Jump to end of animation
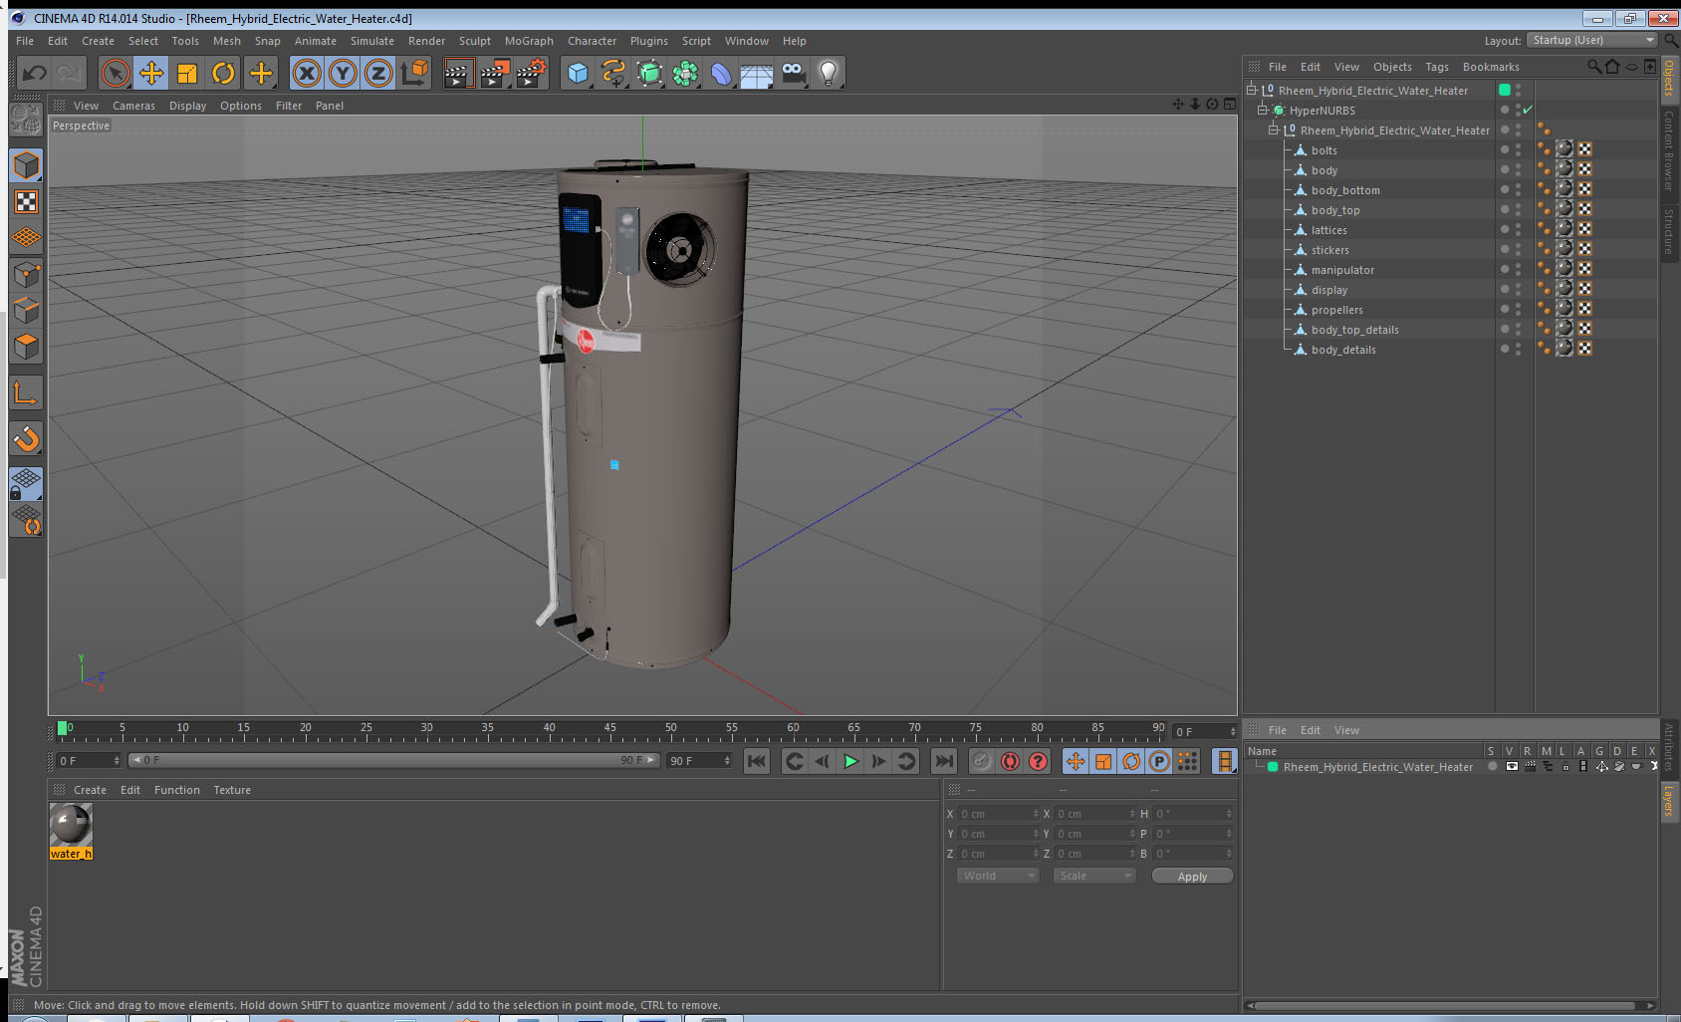The image size is (1681, 1022). pos(943,761)
